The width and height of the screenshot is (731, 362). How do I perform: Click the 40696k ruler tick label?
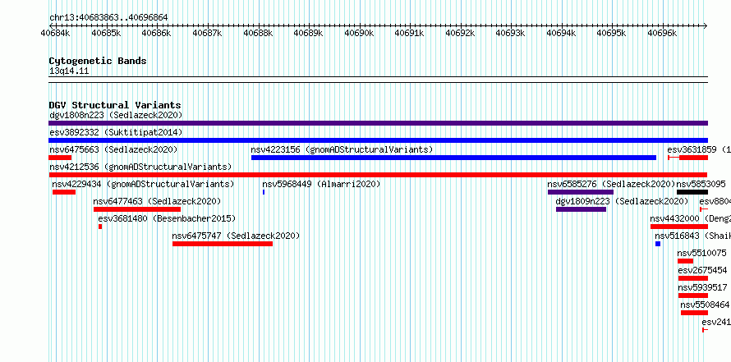(663, 33)
